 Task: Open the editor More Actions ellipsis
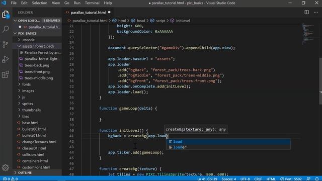click(x=316, y=12)
